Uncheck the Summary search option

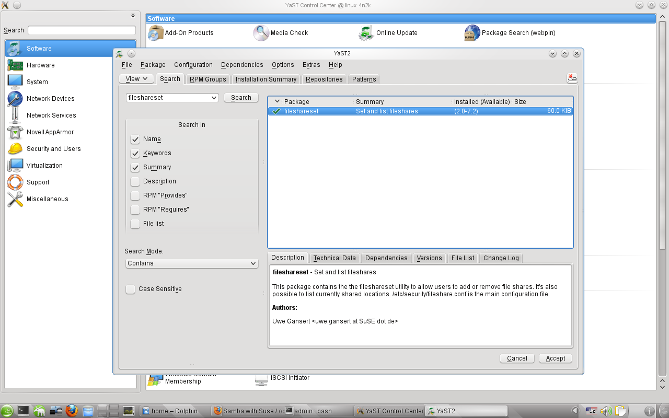(x=135, y=168)
